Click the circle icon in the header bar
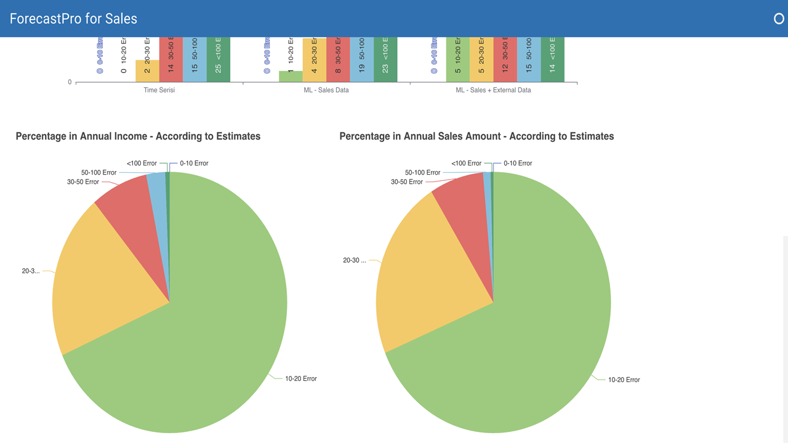This screenshot has height=443, width=788. (779, 18)
